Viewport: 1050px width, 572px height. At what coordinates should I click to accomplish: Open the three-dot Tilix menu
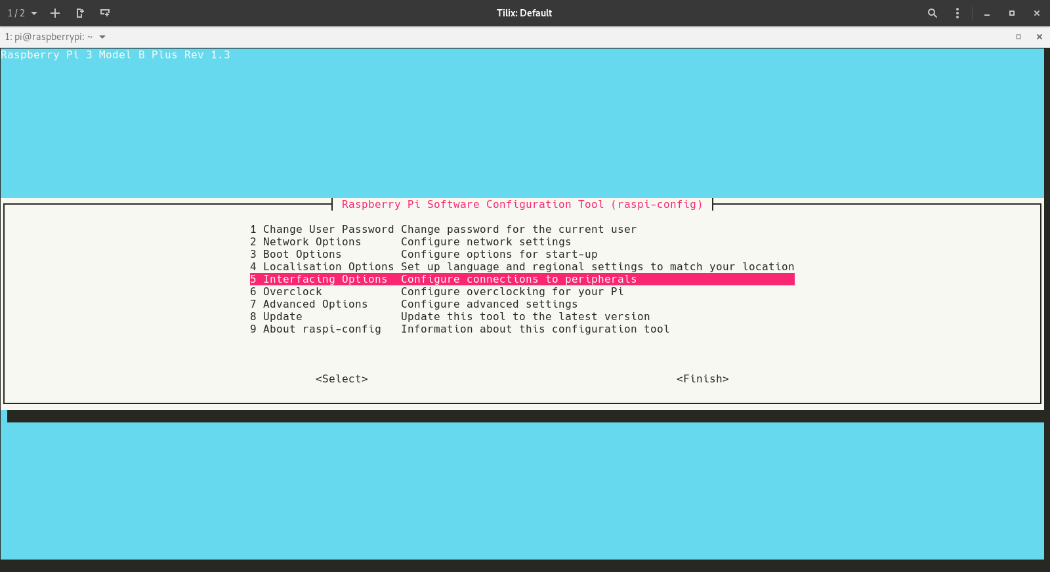tap(957, 13)
